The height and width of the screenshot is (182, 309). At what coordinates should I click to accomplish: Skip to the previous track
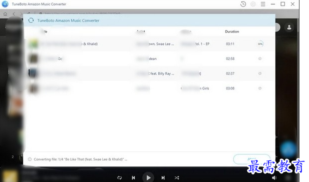[x=133, y=177]
